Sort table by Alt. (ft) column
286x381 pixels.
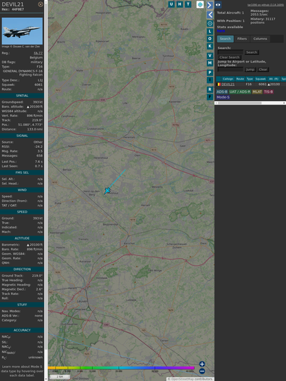coord(274,78)
